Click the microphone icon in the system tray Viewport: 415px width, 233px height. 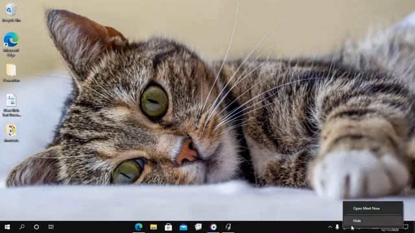(x=337, y=227)
